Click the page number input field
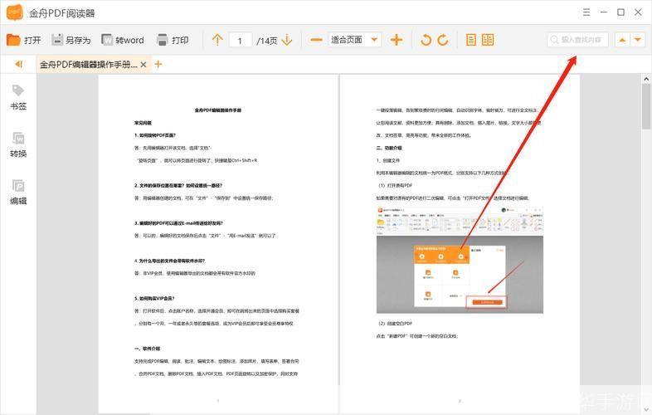Viewport: 652px width, 415px height. point(240,41)
